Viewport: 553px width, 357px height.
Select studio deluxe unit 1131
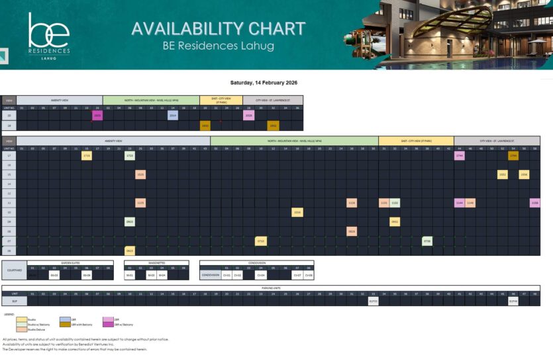point(384,203)
